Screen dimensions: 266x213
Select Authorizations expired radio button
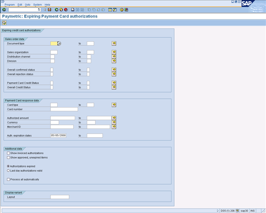point(8,166)
